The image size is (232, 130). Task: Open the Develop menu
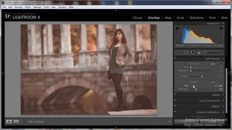18,7
